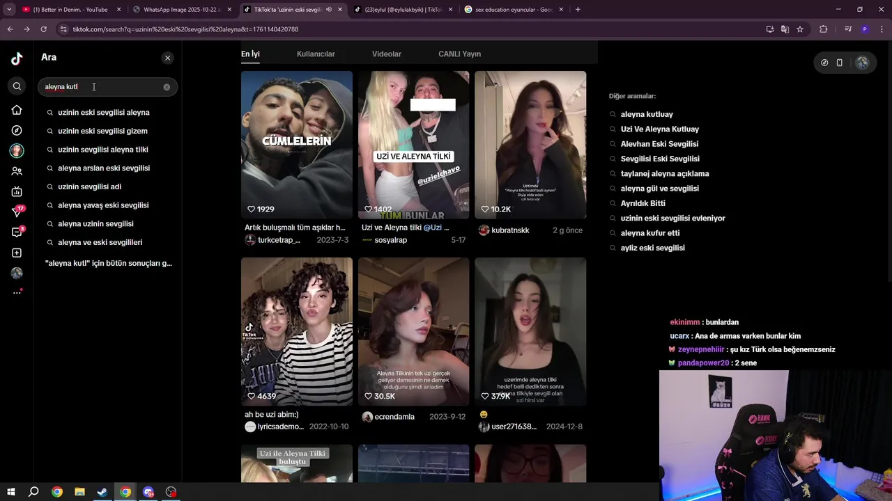Search related term 'aleyna kutluay'
Viewport: 892px width, 501px height.
coord(647,114)
